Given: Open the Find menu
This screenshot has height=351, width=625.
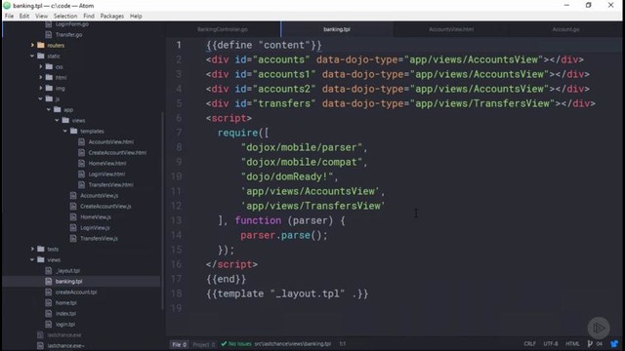Looking at the screenshot, I should [89, 16].
